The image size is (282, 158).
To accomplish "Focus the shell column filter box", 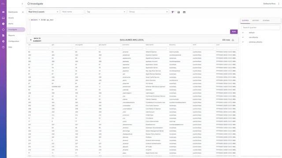I will coord(203,48).
